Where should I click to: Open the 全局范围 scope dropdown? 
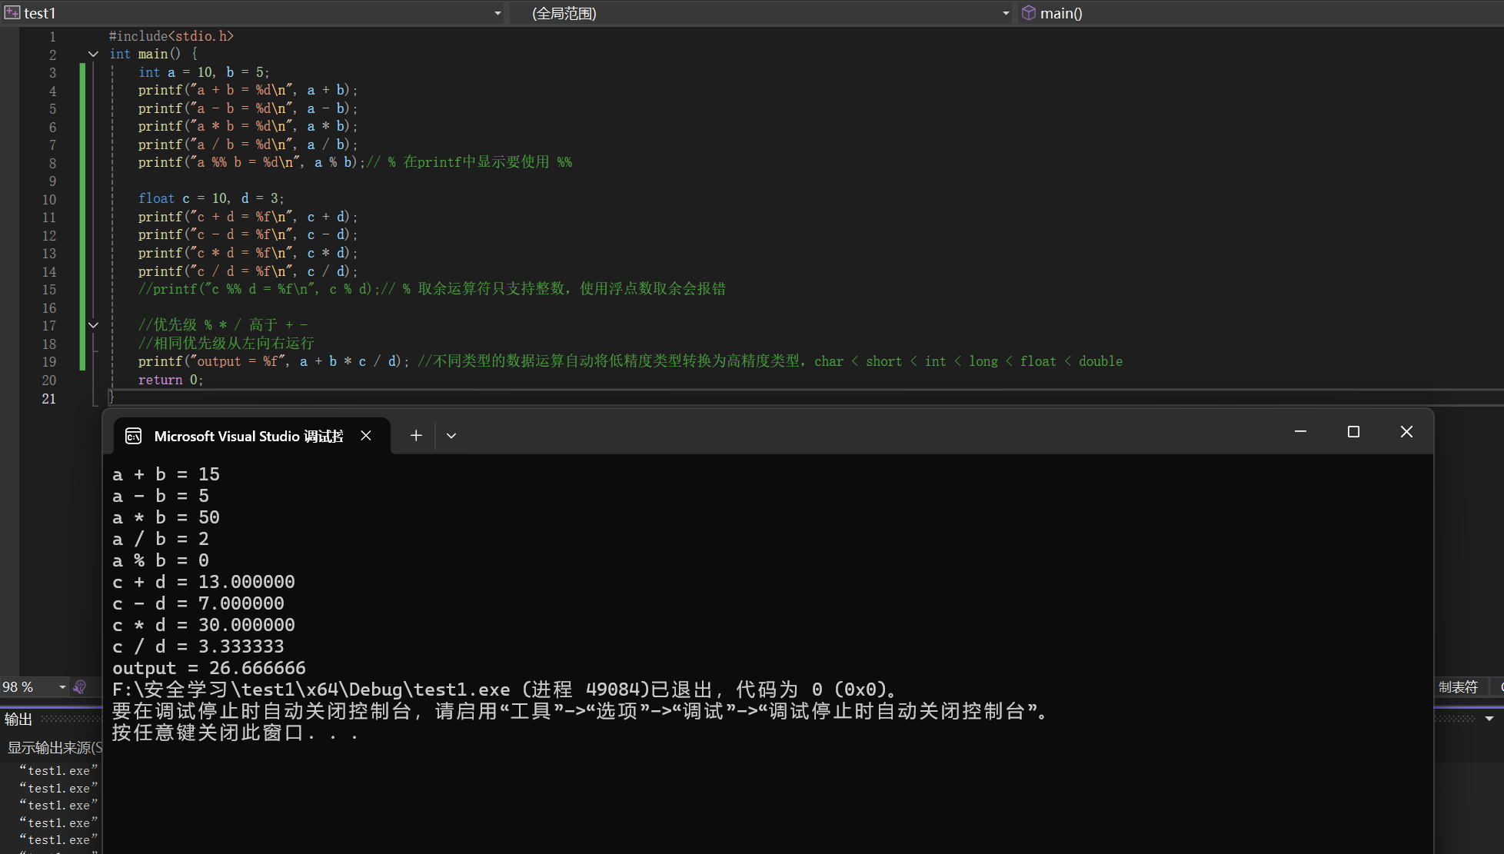coord(1006,13)
